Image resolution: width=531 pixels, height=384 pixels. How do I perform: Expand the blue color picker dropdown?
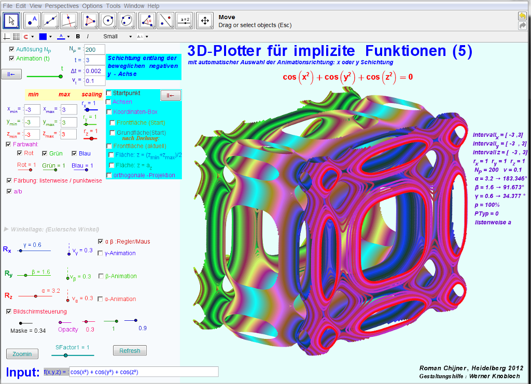46,37
